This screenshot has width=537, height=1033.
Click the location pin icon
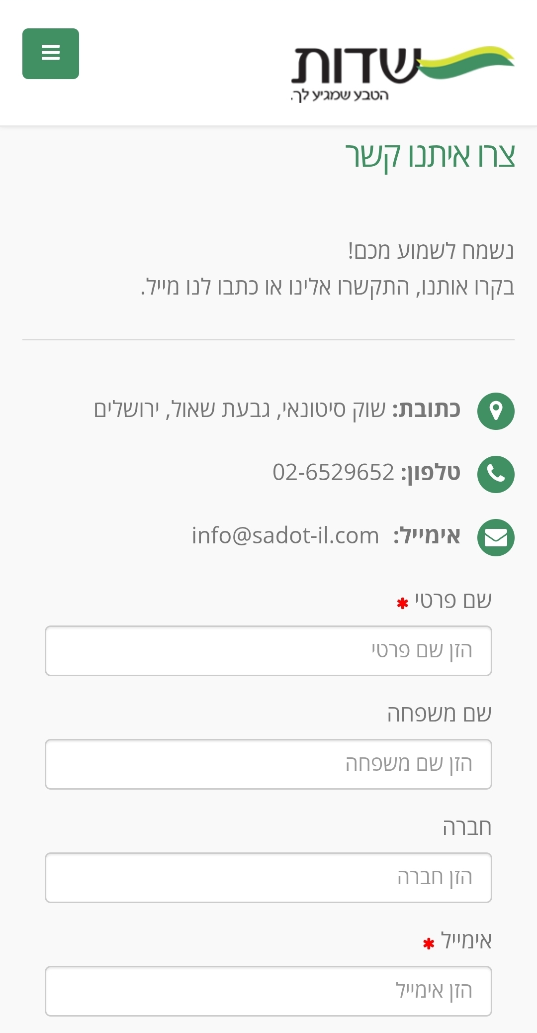pyautogui.click(x=496, y=411)
